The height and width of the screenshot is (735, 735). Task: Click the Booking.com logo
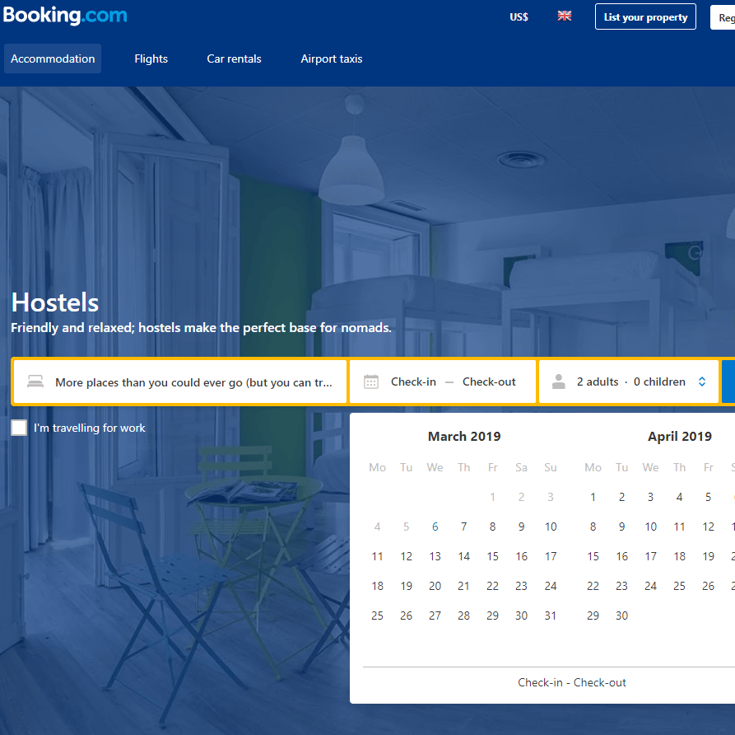click(65, 15)
